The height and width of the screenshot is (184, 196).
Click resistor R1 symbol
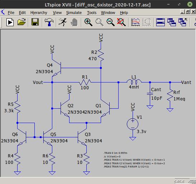click(85, 82)
